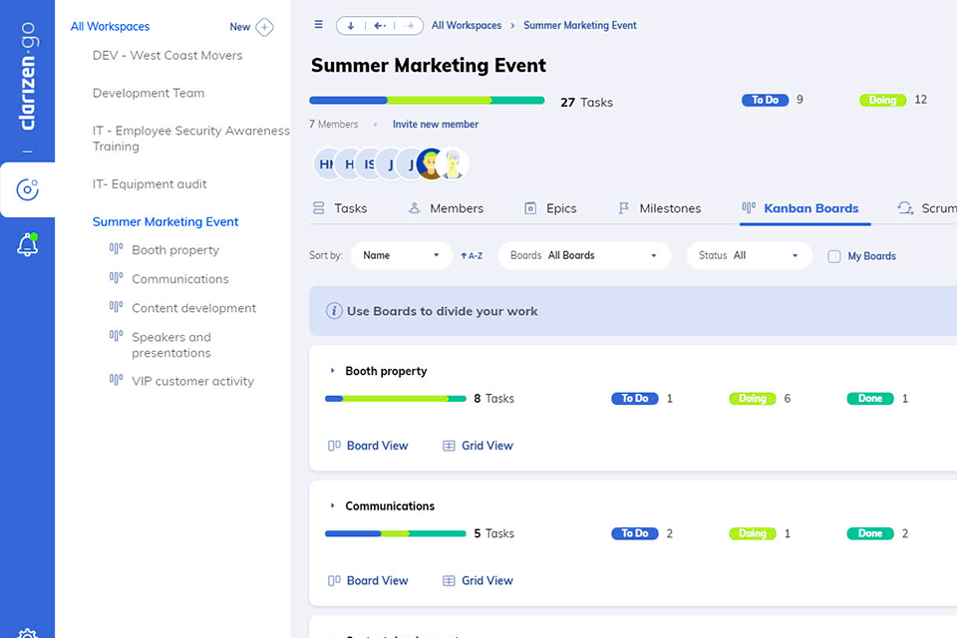957x638 pixels.
Task: Click the Invite new member link
Action: [436, 125]
